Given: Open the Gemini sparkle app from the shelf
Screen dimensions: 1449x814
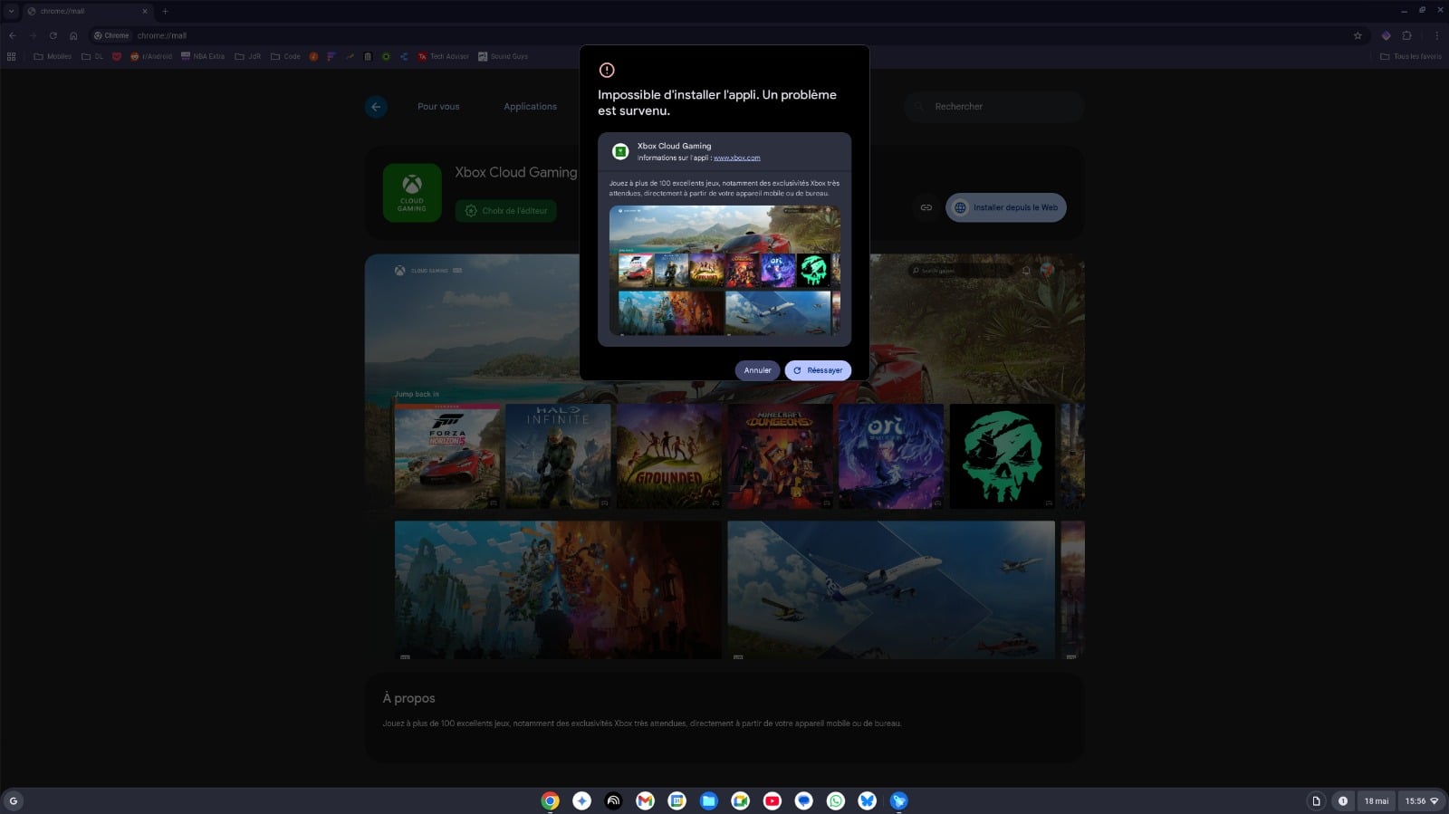Looking at the screenshot, I should point(581,800).
